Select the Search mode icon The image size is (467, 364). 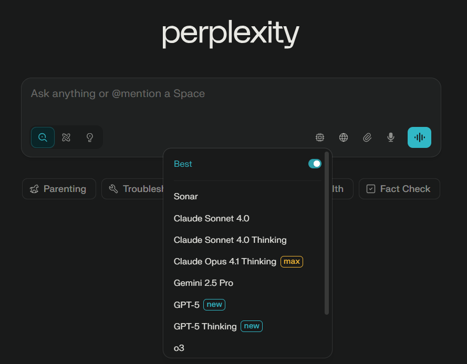43,137
